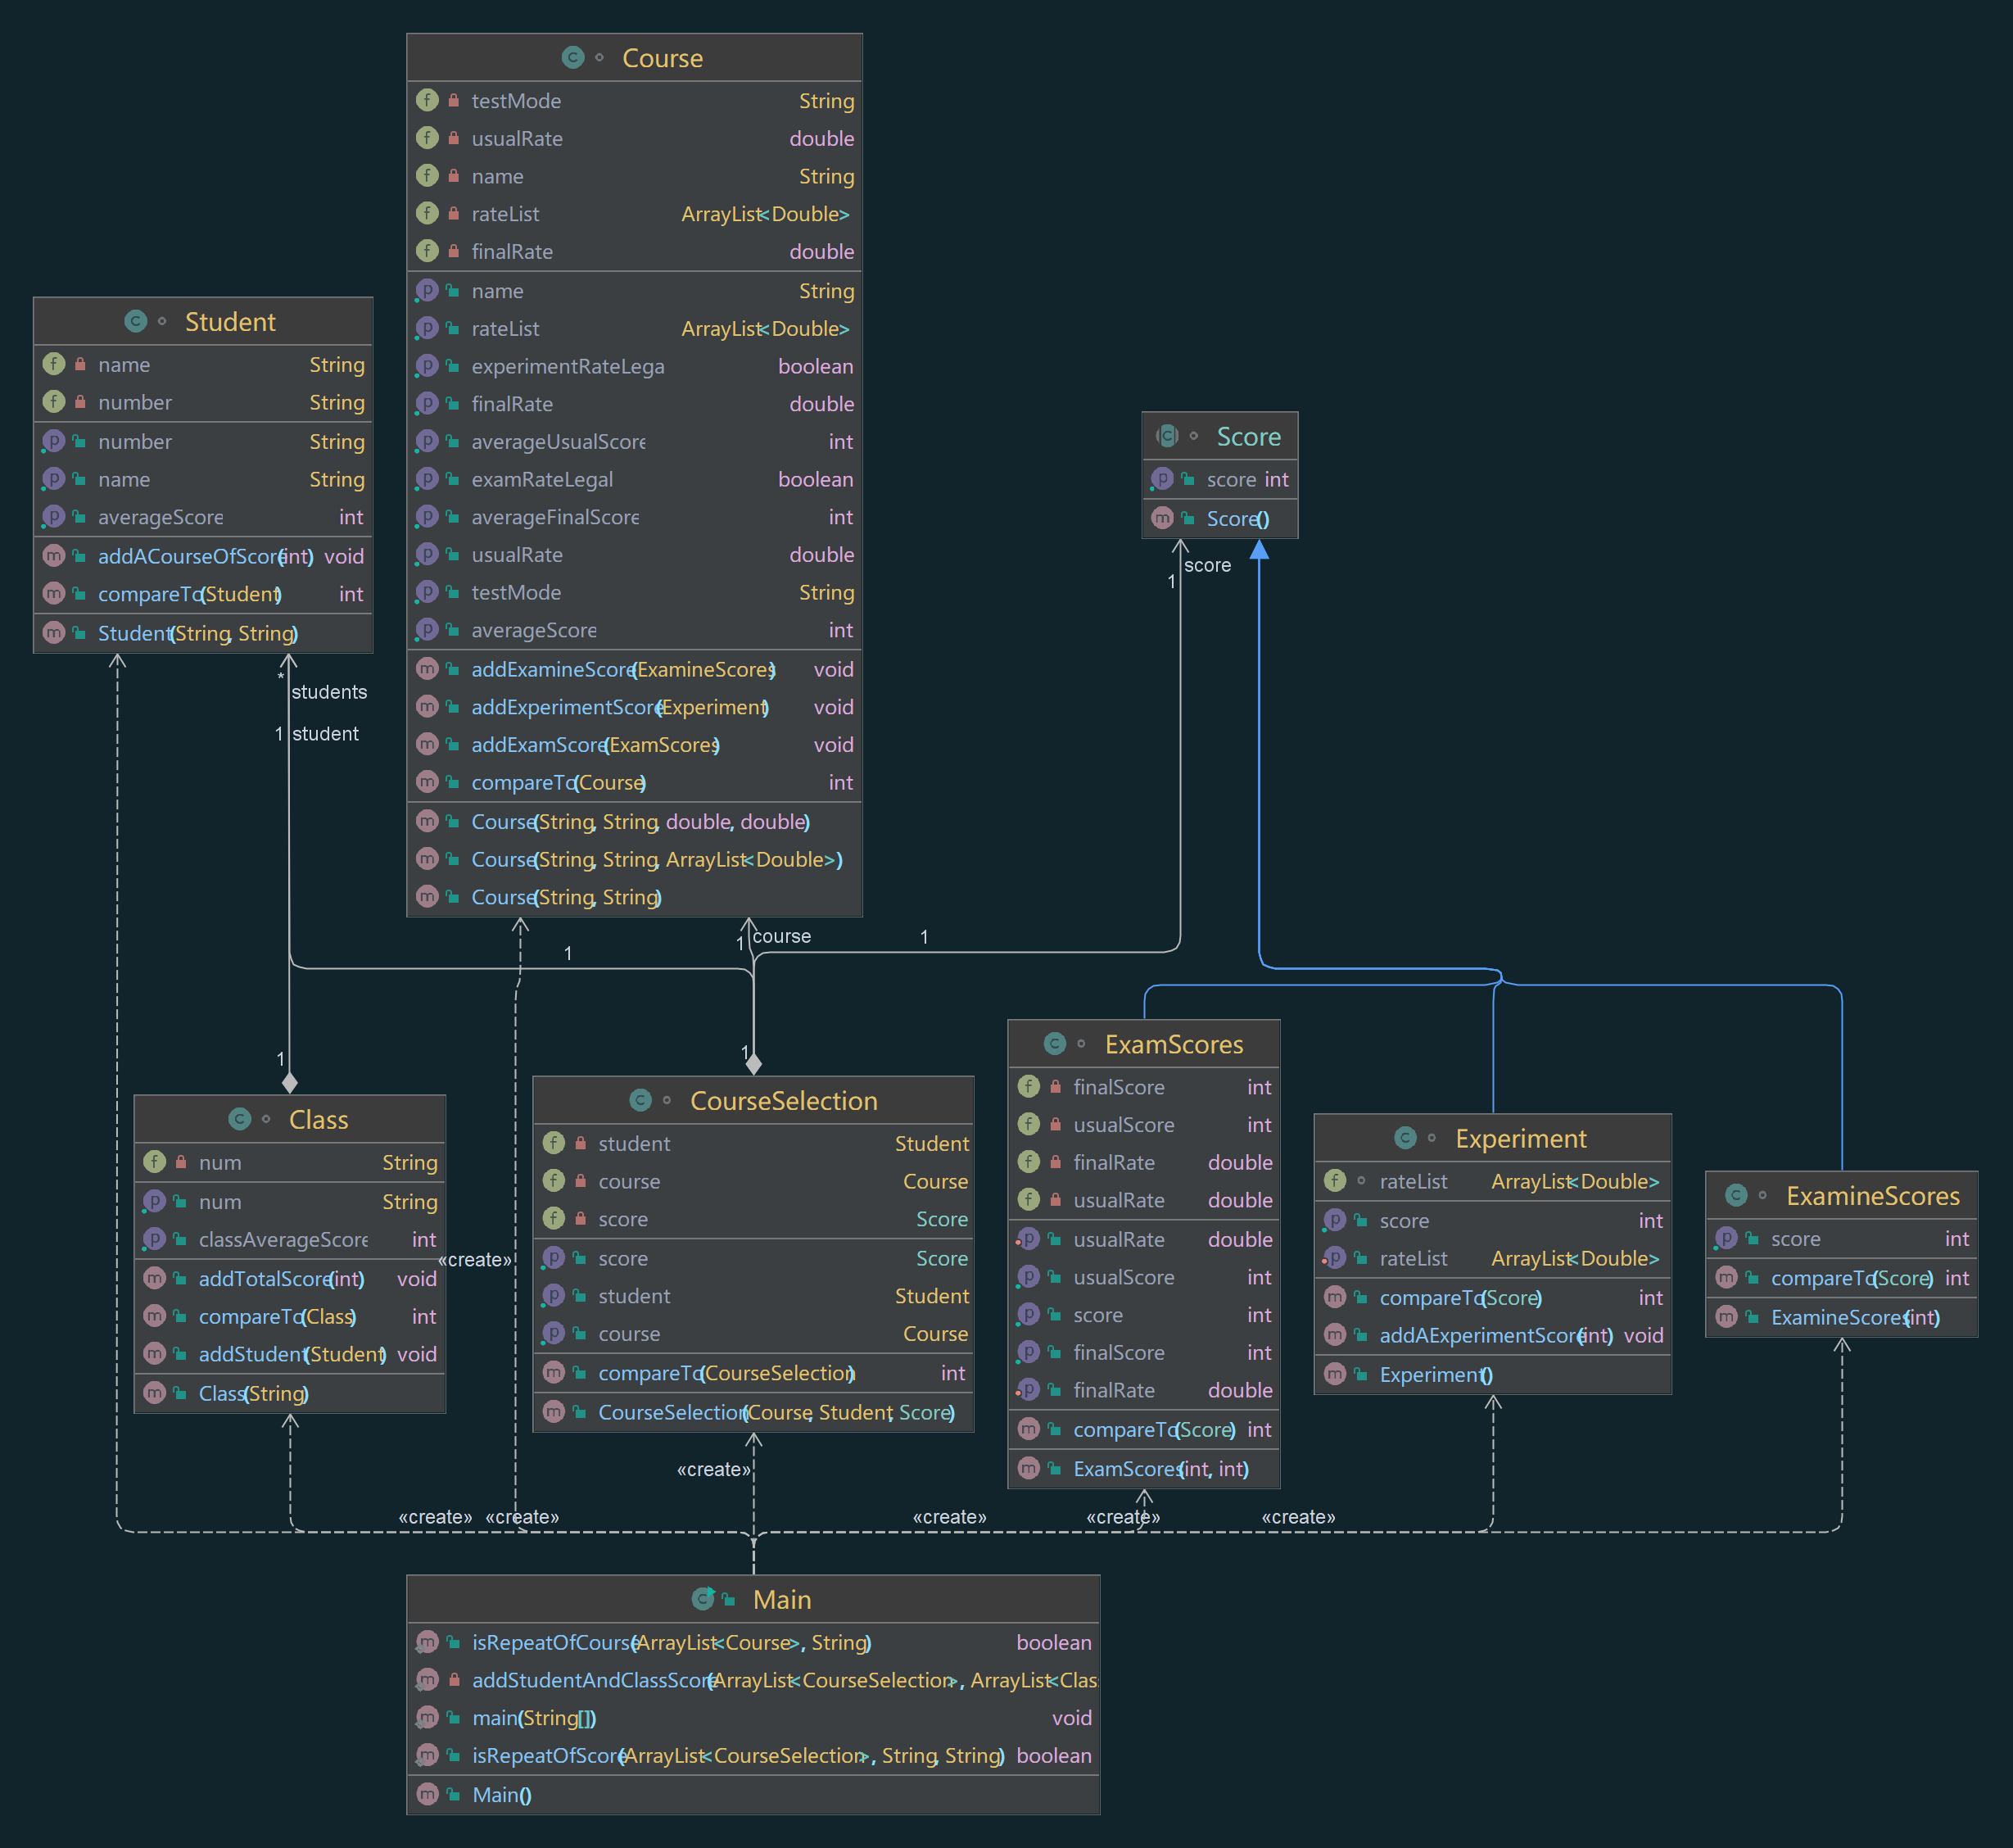2013x1848 pixels.
Task: Click the students association label
Action: tap(329, 692)
